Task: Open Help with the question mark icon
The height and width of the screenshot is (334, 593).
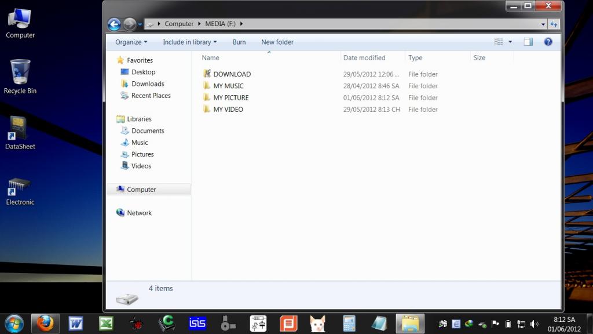Action: coord(548,42)
